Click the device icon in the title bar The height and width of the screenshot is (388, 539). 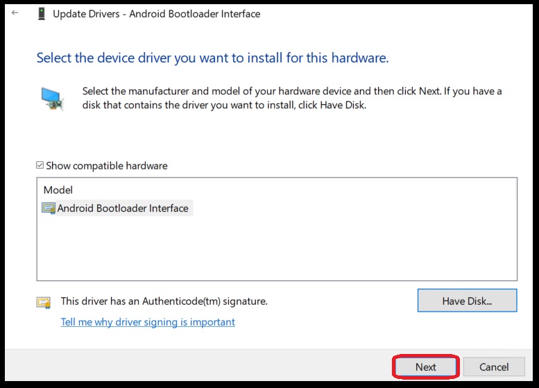[42, 14]
